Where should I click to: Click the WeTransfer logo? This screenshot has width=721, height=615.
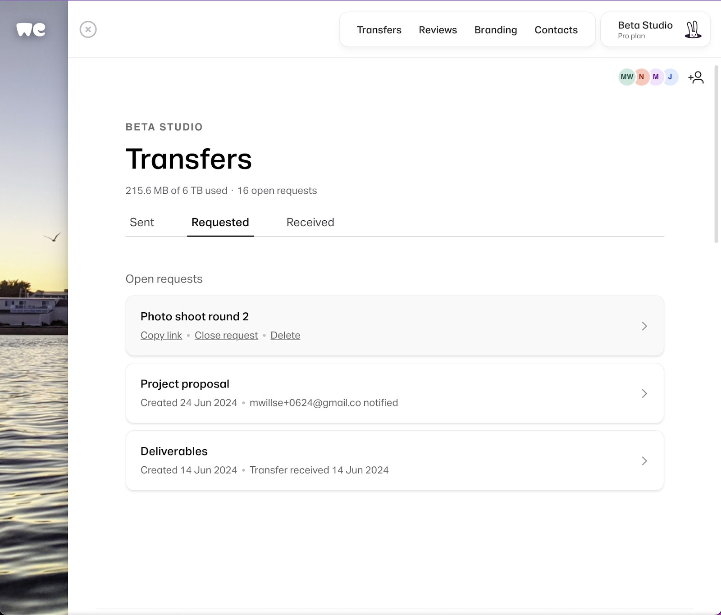coord(31,29)
